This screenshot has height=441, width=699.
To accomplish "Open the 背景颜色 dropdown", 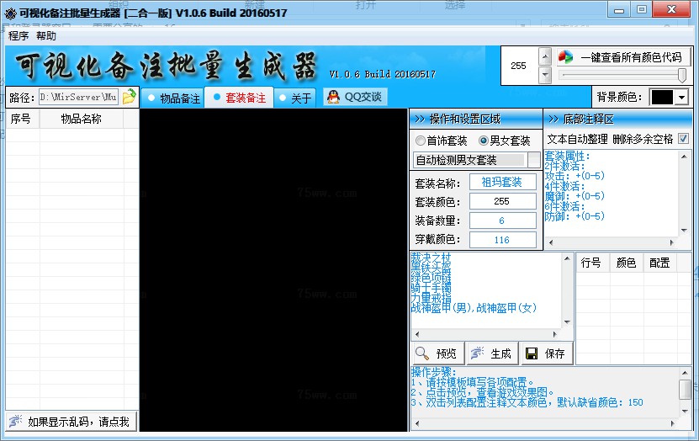I will (x=680, y=97).
